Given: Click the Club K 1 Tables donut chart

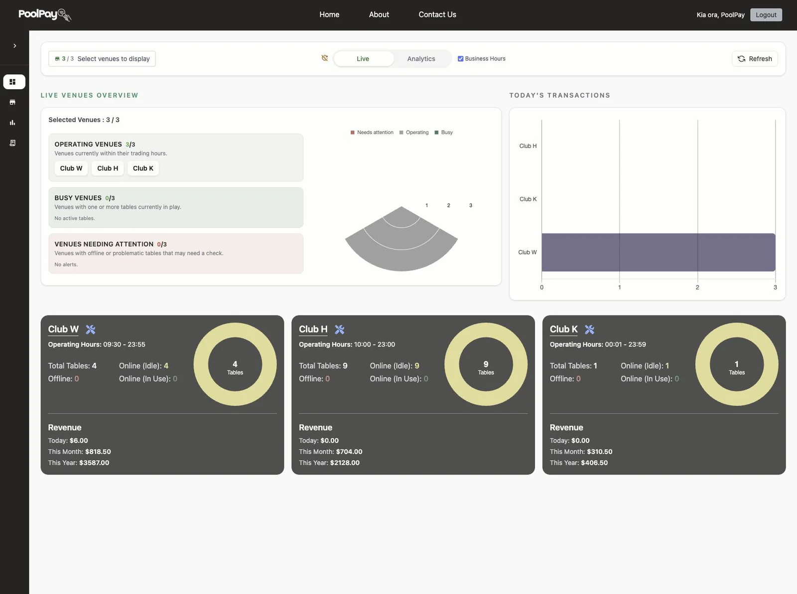Looking at the screenshot, I should click(737, 364).
